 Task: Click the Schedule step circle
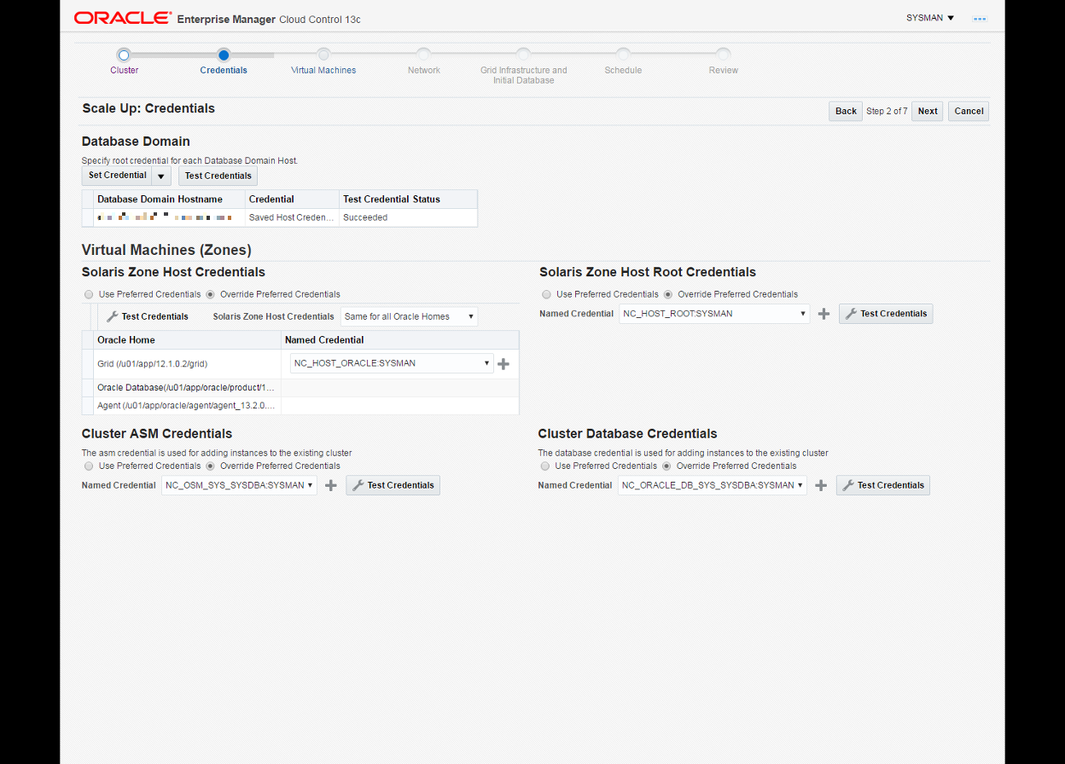623,55
